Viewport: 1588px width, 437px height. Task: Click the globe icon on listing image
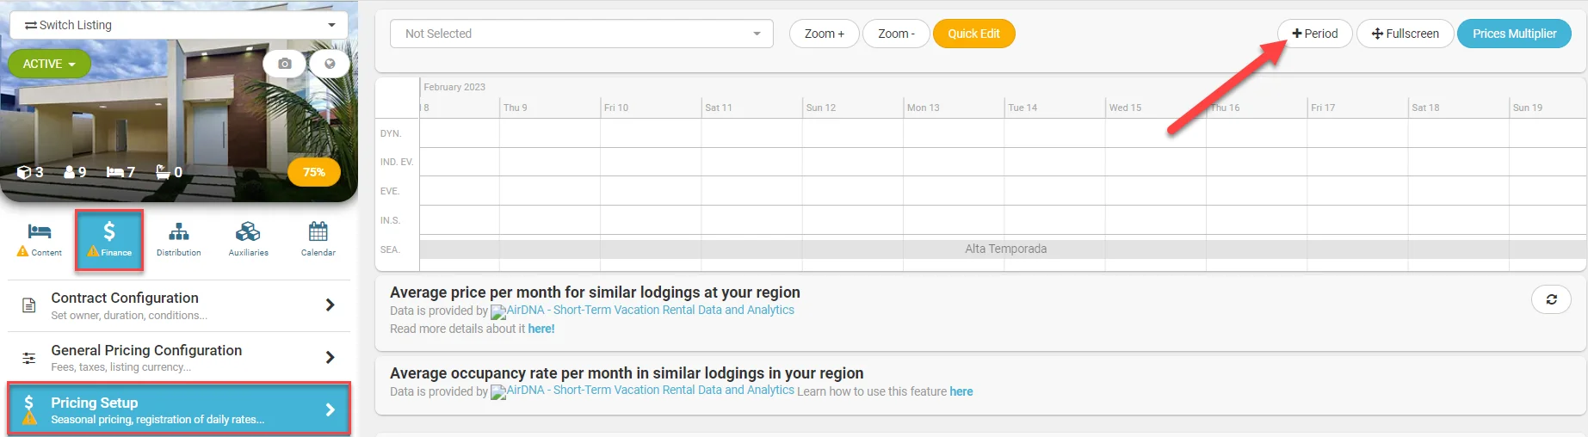(330, 64)
